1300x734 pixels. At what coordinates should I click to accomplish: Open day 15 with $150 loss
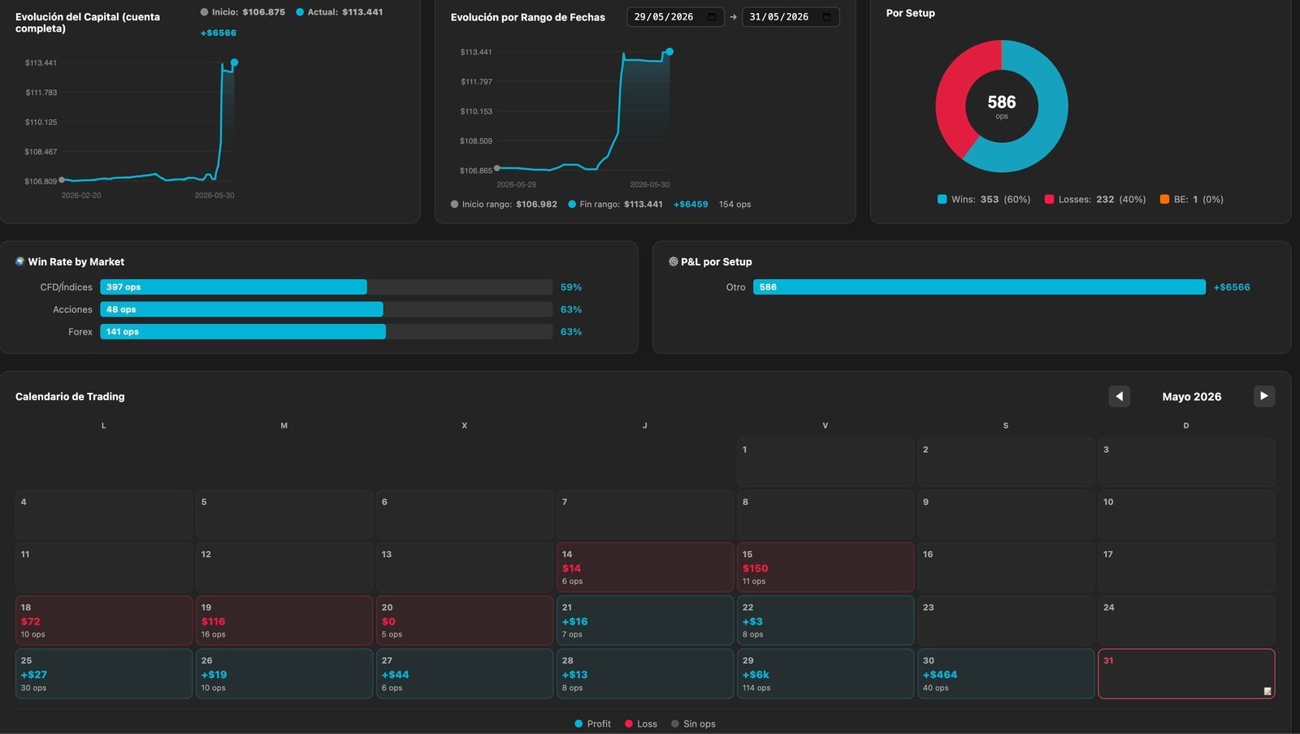tap(825, 568)
